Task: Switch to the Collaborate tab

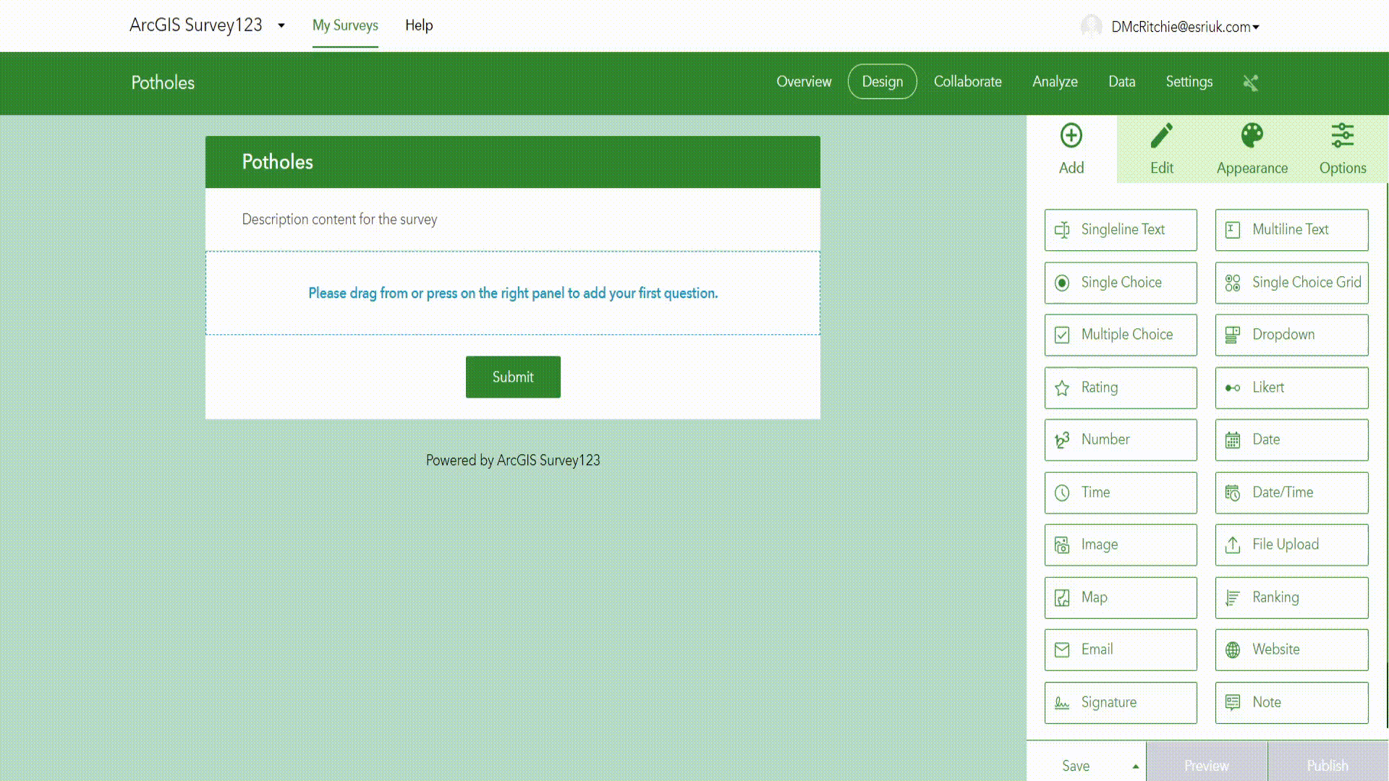Action: 967,82
